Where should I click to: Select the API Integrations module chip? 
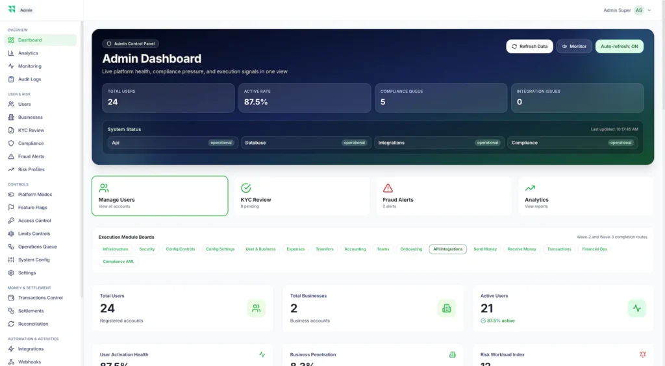(x=448, y=249)
